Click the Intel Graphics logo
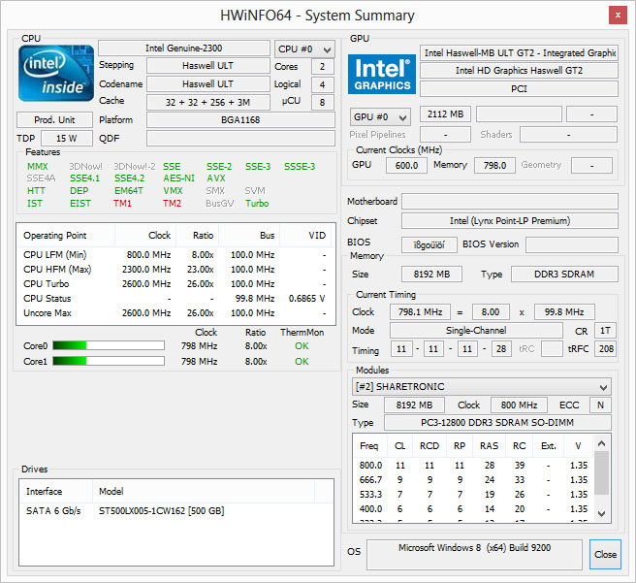This screenshot has height=583, width=636. 382,75
